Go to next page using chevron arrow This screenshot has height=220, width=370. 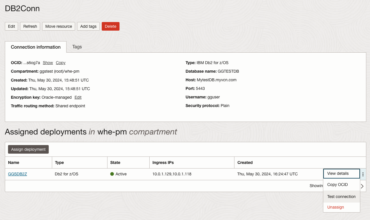point(362,186)
